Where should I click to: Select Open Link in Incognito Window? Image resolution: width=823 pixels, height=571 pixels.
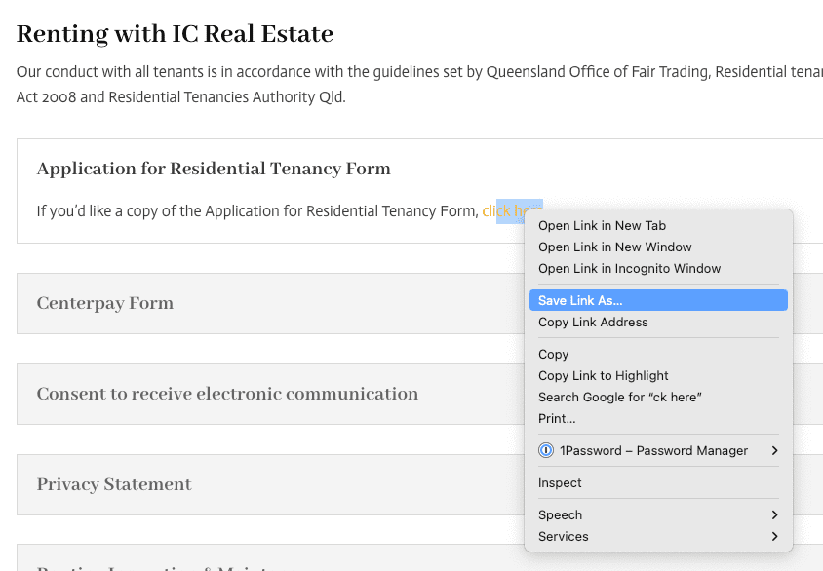[629, 269]
